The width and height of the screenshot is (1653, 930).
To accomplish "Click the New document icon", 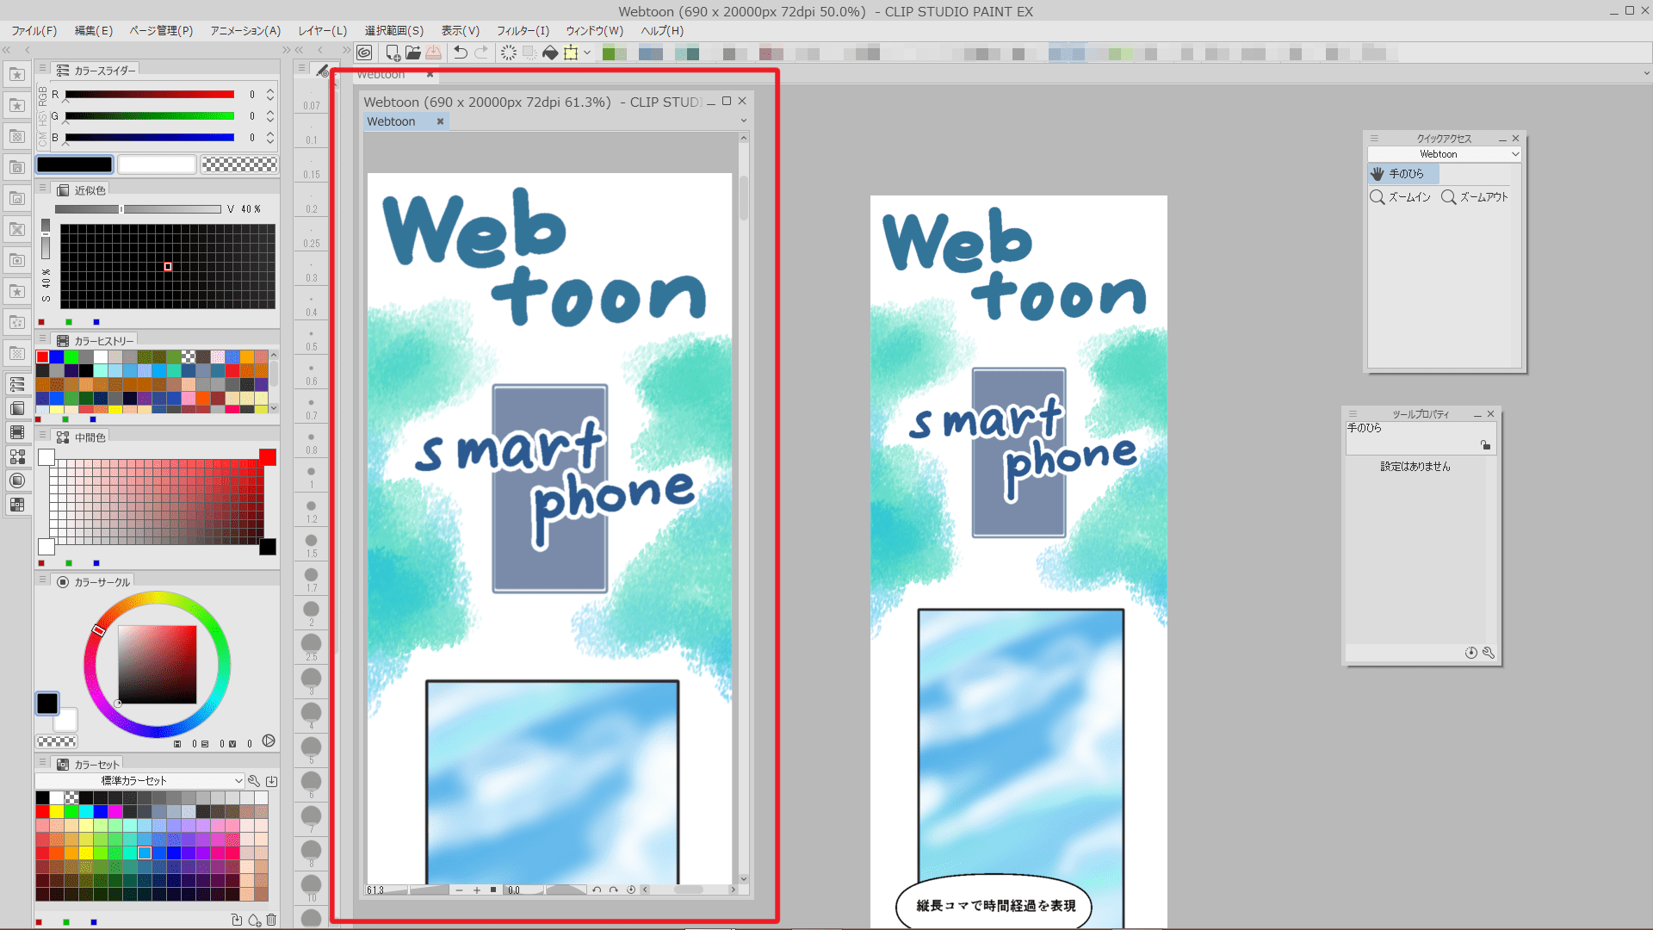I will tap(393, 53).
